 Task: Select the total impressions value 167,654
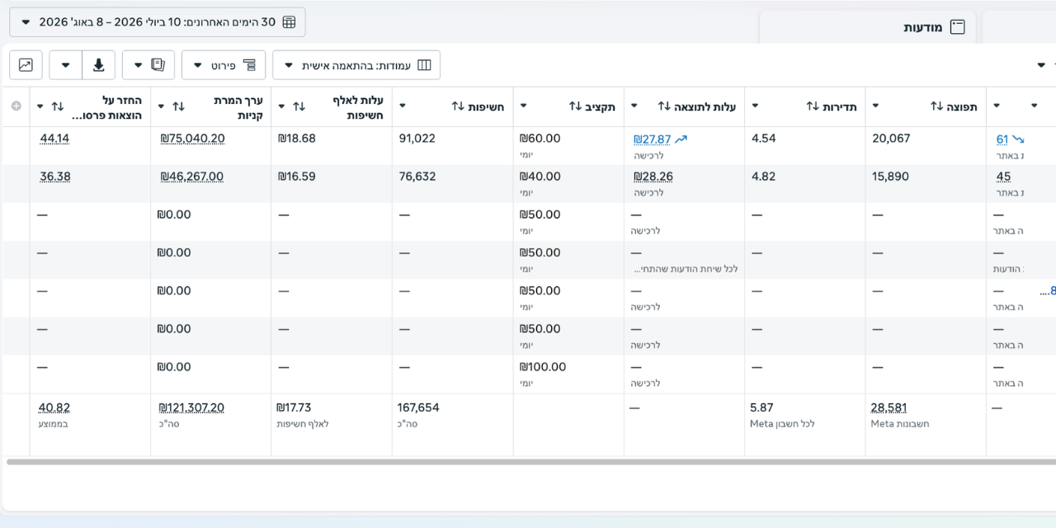[x=418, y=408]
